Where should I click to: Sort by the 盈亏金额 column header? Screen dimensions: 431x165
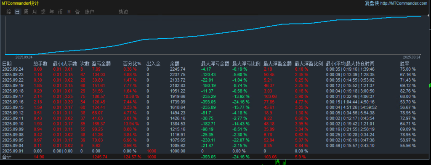pyautogui.click(x=101, y=64)
